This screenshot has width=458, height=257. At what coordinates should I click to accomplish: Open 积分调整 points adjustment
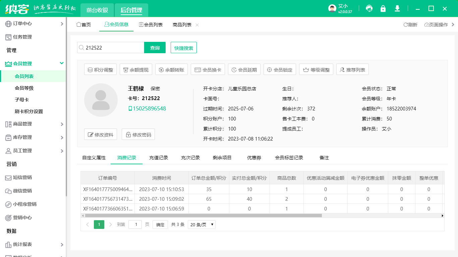100,70
